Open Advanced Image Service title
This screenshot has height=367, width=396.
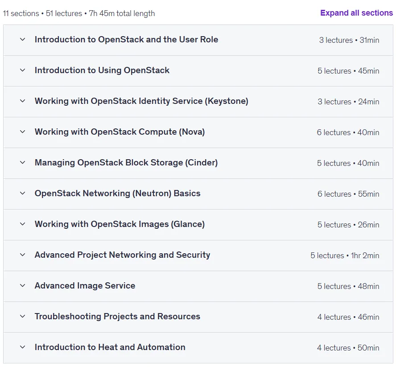(85, 286)
